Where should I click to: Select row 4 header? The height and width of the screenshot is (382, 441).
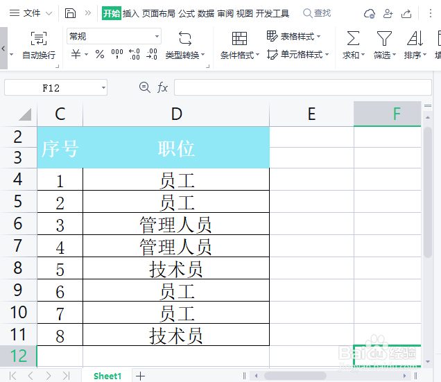18,179
